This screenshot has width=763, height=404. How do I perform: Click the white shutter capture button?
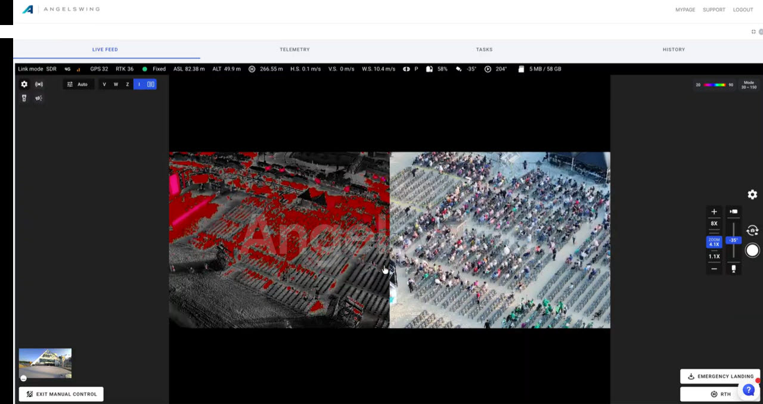752,250
